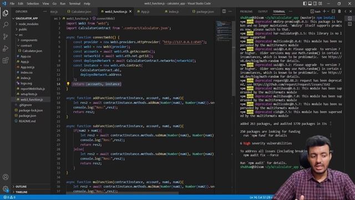
Task: Open App.css in the file tree
Action: pyautogui.click(x=26, y=56)
